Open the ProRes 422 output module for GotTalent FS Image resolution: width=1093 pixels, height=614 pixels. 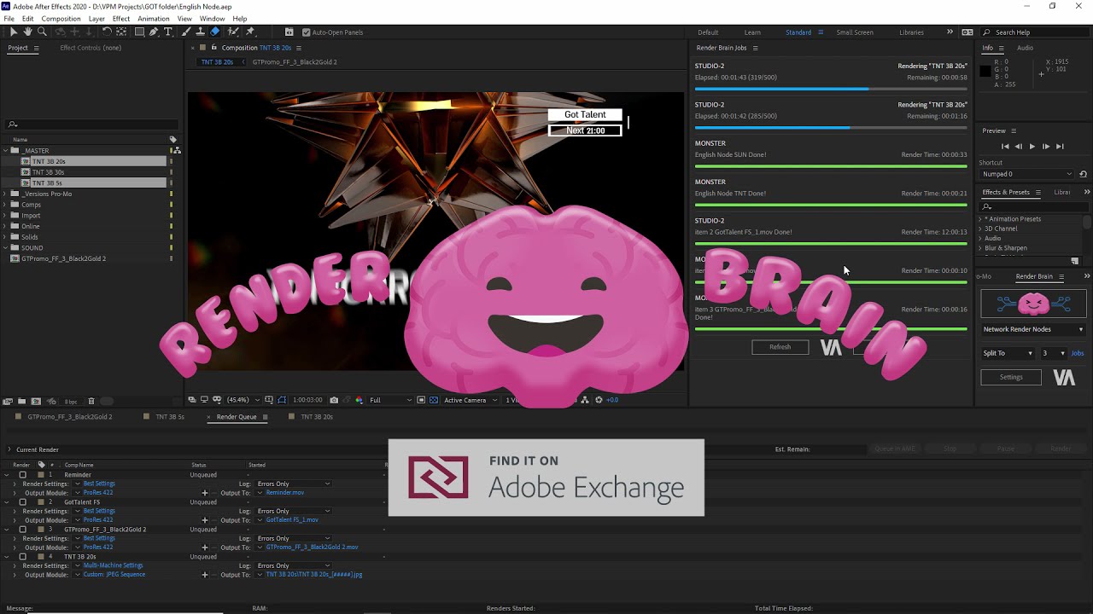click(x=98, y=520)
